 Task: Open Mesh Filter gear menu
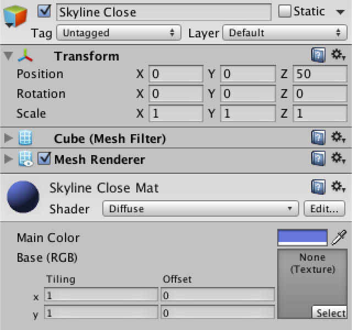[338, 137]
